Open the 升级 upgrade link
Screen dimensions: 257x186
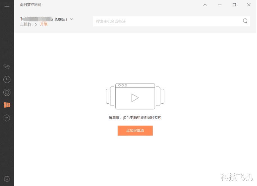[44, 24]
